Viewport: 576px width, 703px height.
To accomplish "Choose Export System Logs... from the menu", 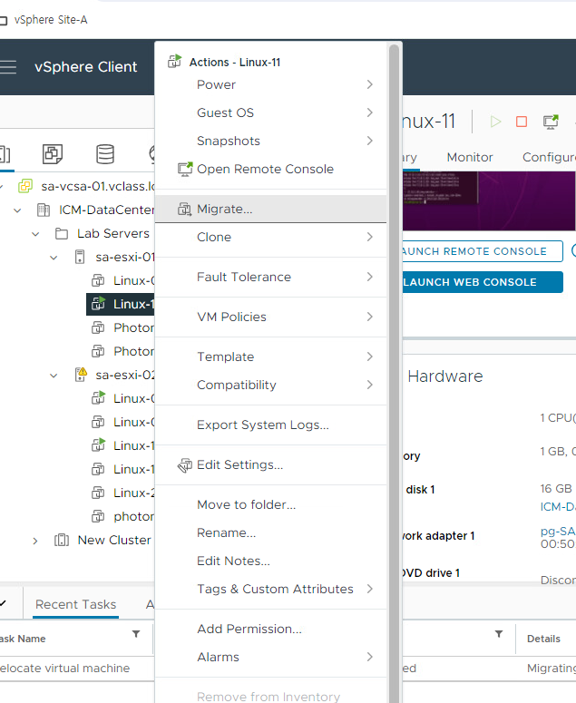I will click(270, 425).
